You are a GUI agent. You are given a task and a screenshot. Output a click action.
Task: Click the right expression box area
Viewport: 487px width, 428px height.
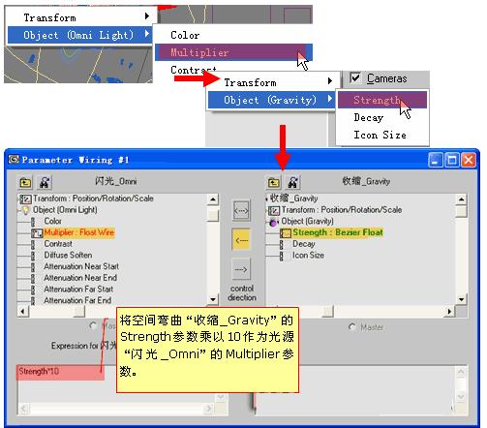(x=361, y=390)
